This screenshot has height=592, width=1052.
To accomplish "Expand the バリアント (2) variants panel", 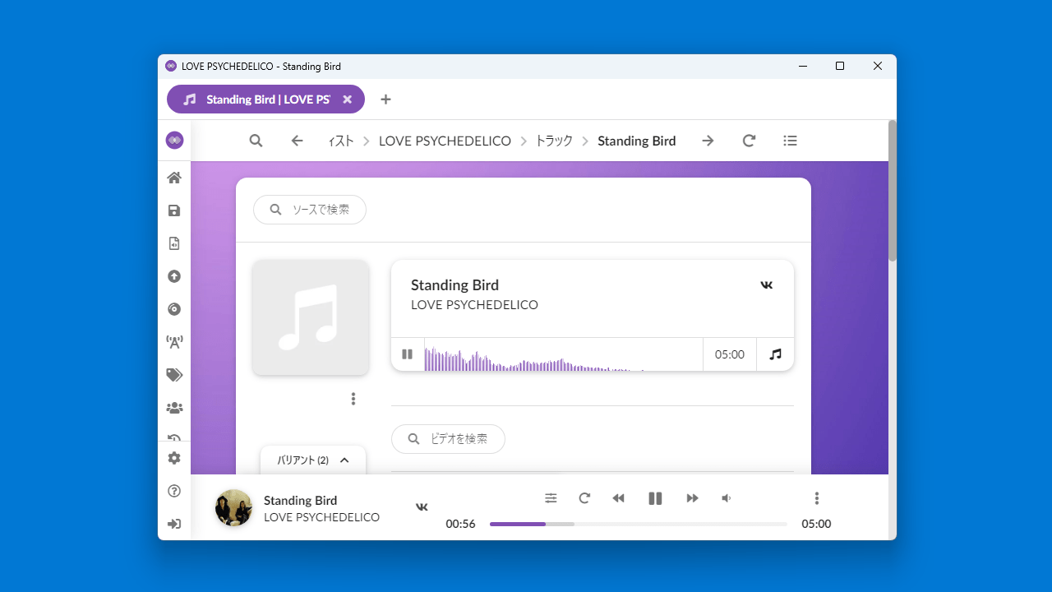I will pyautogui.click(x=313, y=460).
